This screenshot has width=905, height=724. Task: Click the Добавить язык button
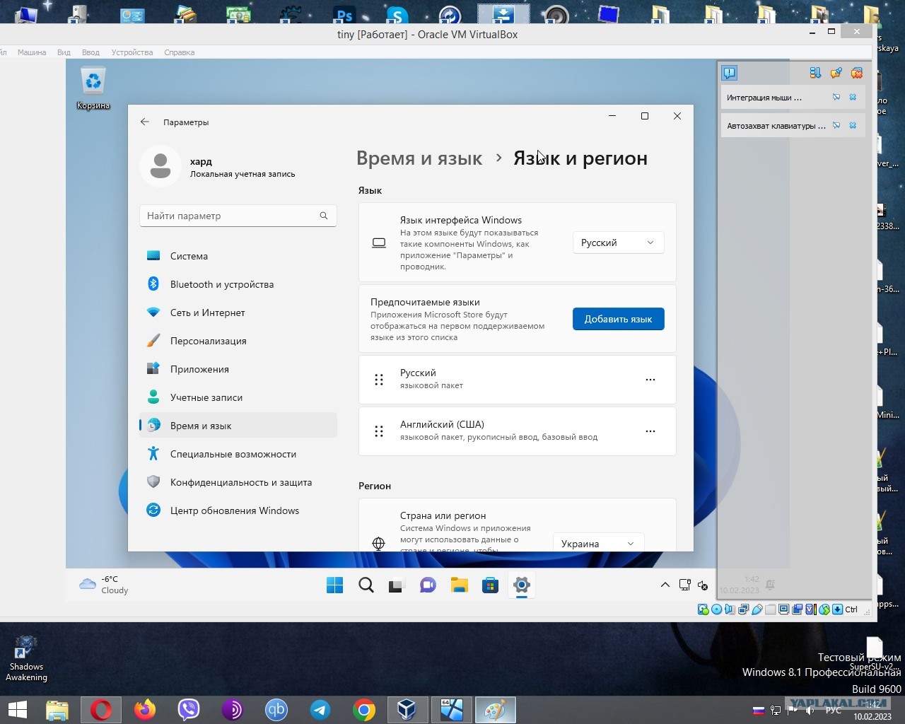point(618,319)
